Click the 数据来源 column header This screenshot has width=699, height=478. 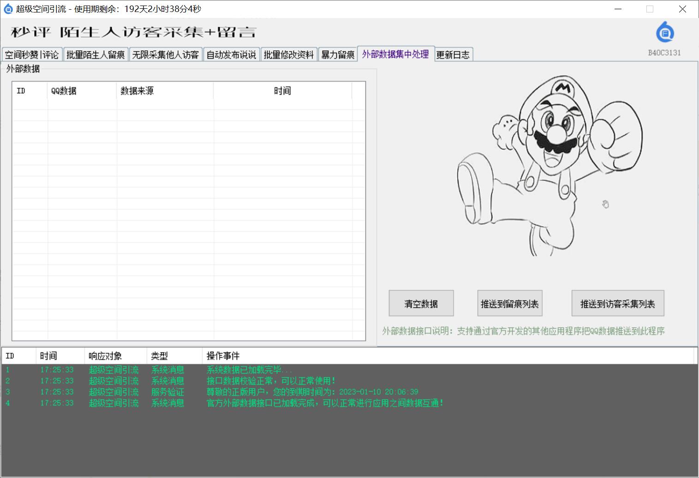tap(137, 91)
